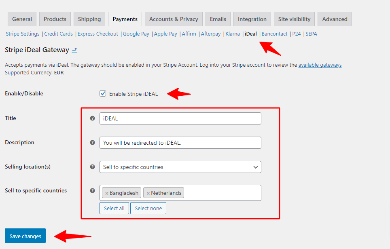Image resolution: width=390 pixels, height=249 pixels.
Task: Remove Netherlands using its x icon
Action: tap(148, 193)
